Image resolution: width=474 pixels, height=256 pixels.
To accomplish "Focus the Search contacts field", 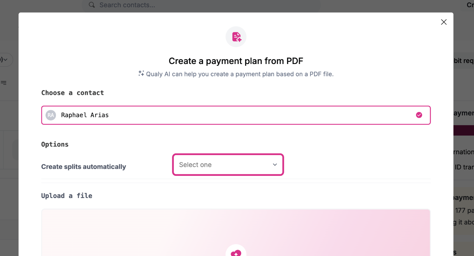I will pos(201,5).
